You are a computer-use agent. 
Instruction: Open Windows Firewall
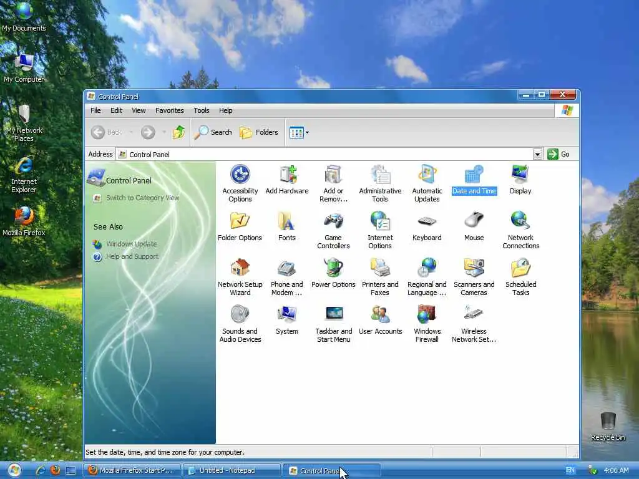point(427,324)
